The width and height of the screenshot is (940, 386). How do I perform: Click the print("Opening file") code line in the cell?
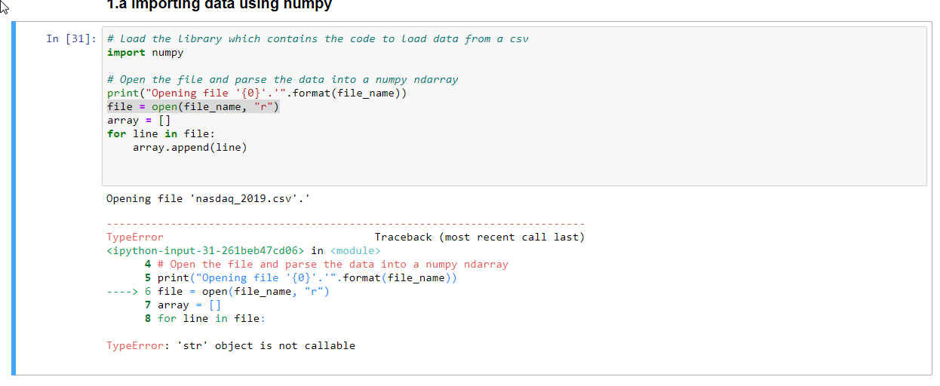click(x=257, y=93)
